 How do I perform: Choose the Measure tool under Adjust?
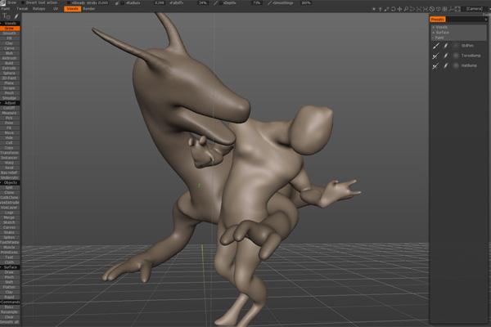9,113
